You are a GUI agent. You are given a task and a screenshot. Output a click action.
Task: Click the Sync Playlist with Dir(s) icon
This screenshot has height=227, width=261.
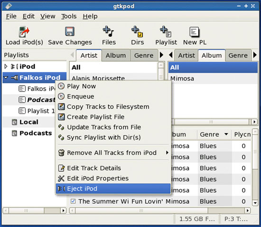61,137
